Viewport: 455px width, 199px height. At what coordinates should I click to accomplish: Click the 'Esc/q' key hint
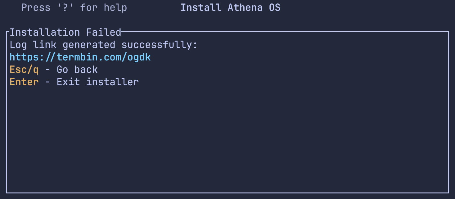[24, 70]
